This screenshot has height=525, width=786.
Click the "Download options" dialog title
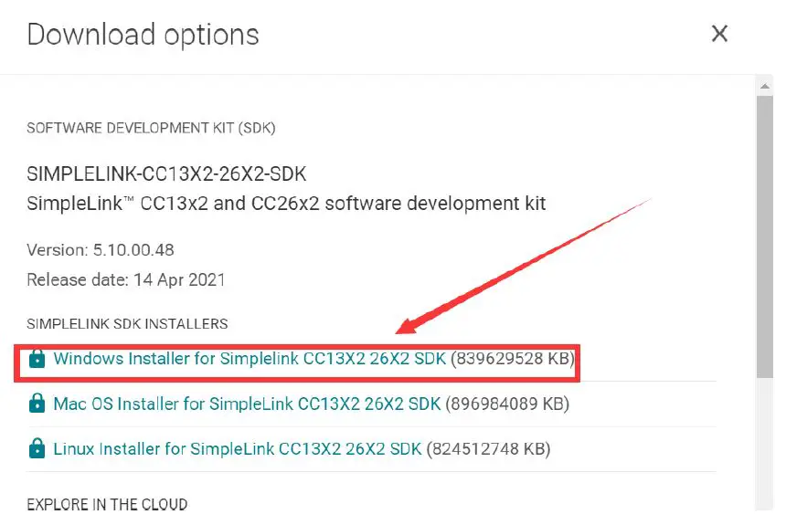143,35
